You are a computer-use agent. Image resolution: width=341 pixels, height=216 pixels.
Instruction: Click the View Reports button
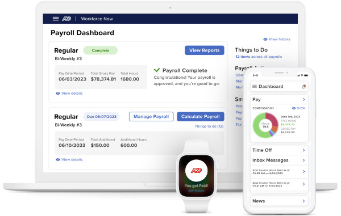coord(205,50)
